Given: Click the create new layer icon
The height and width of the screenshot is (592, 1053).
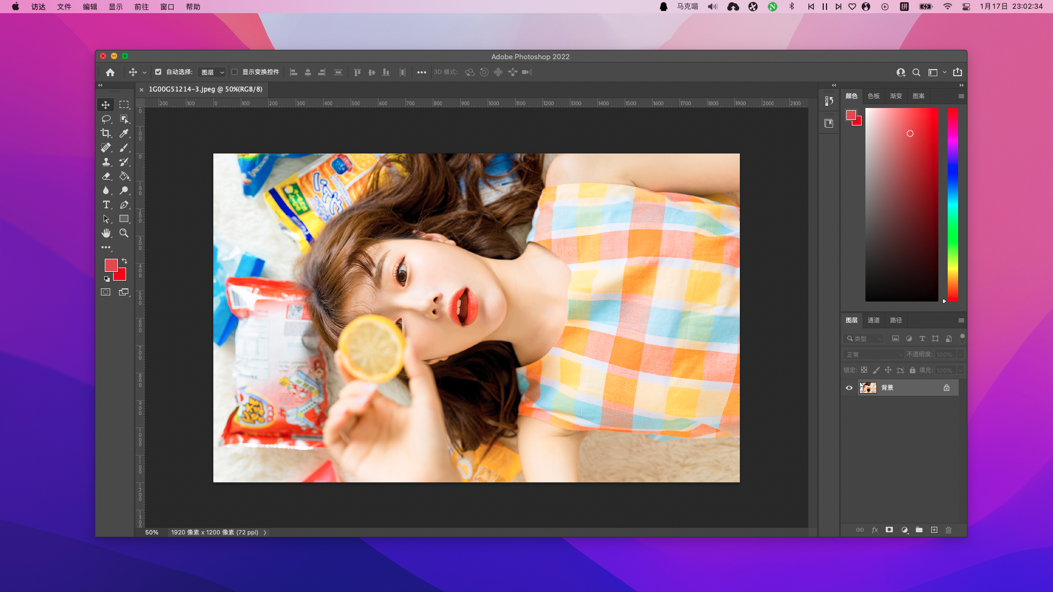Looking at the screenshot, I should 934,530.
